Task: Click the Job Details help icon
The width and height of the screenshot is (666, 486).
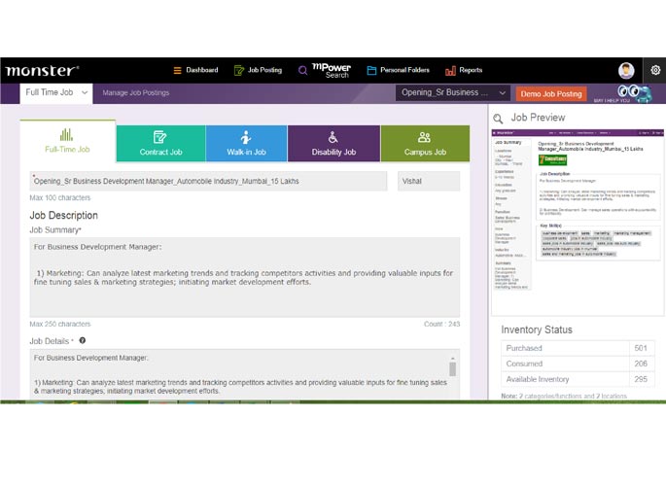Action: click(83, 340)
